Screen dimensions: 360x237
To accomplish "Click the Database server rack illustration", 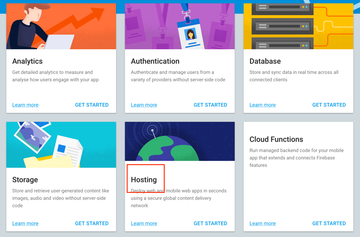I will [298, 26].
